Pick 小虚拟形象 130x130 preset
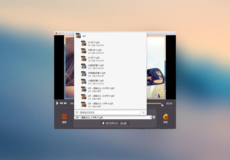230x160 pixels. click(110, 82)
